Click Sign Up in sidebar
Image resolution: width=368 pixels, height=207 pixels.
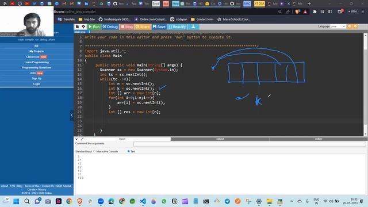click(x=36, y=78)
